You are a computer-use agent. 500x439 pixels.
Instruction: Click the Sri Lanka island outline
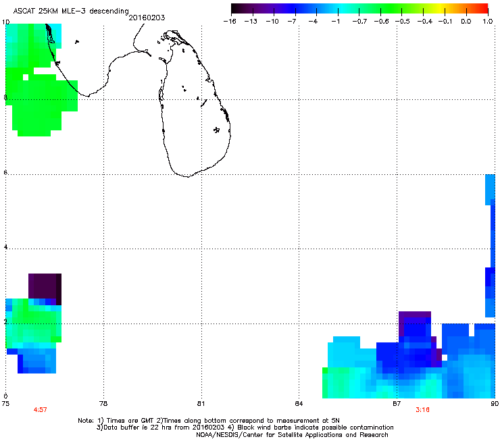195,103
